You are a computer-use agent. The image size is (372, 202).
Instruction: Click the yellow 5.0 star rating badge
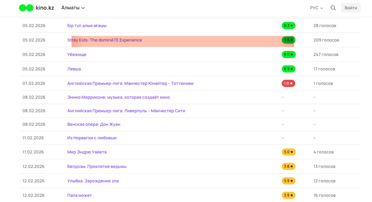(288, 152)
